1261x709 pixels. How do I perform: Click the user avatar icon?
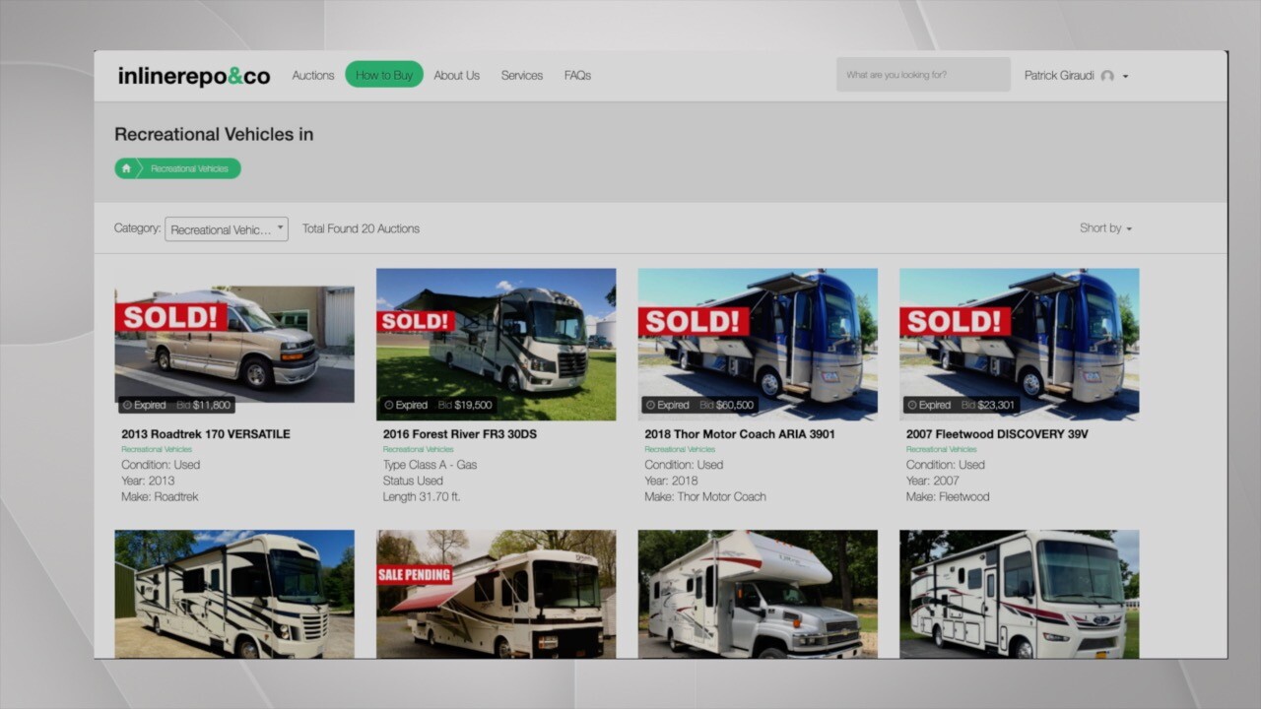[x=1107, y=76]
